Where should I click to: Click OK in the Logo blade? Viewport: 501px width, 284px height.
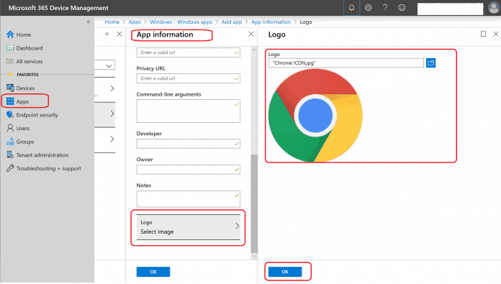tap(285, 272)
